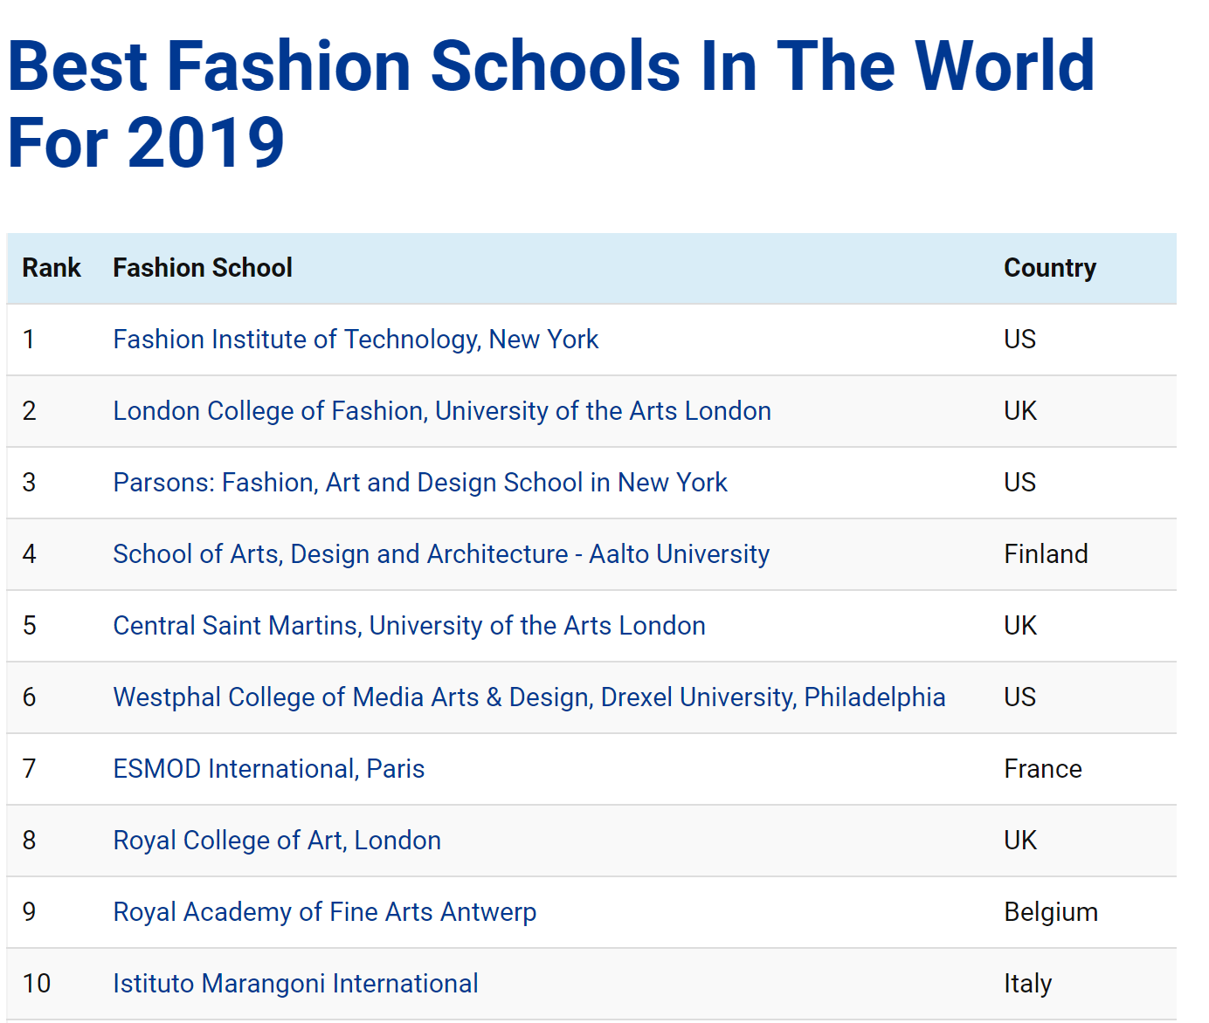Click rank number 10 in the table
The image size is (1209, 1023).
[x=37, y=984]
